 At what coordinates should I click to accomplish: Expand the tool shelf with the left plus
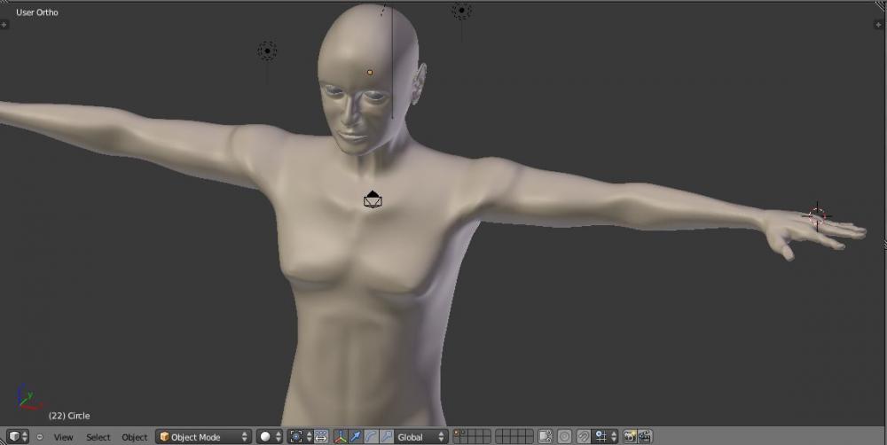pyautogui.click(x=4, y=25)
